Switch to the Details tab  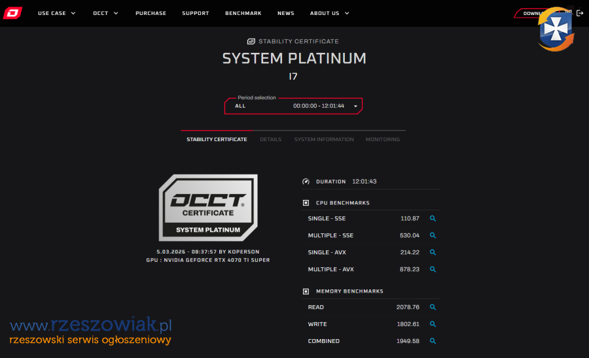pos(270,139)
